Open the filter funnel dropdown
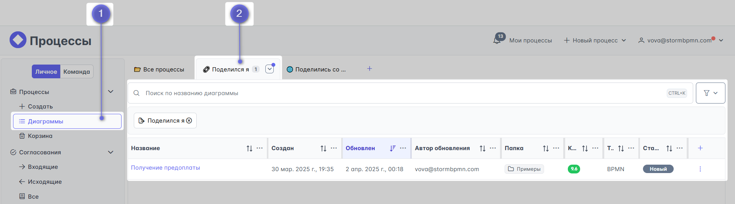This screenshot has height=204, width=735. tap(710, 93)
